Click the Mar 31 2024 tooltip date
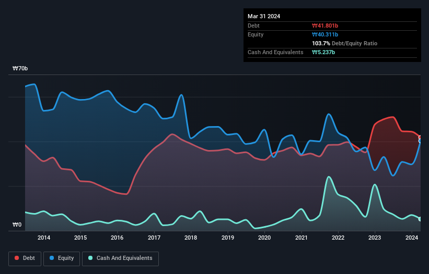This screenshot has height=274, width=429. tap(264, 16)
